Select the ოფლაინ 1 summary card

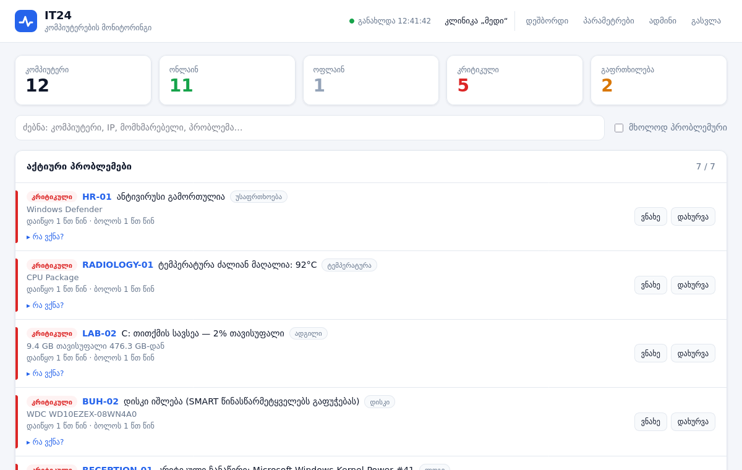tap(371, 80)
